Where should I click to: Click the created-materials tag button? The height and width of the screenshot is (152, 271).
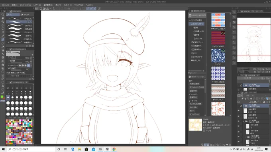[194, 84]
